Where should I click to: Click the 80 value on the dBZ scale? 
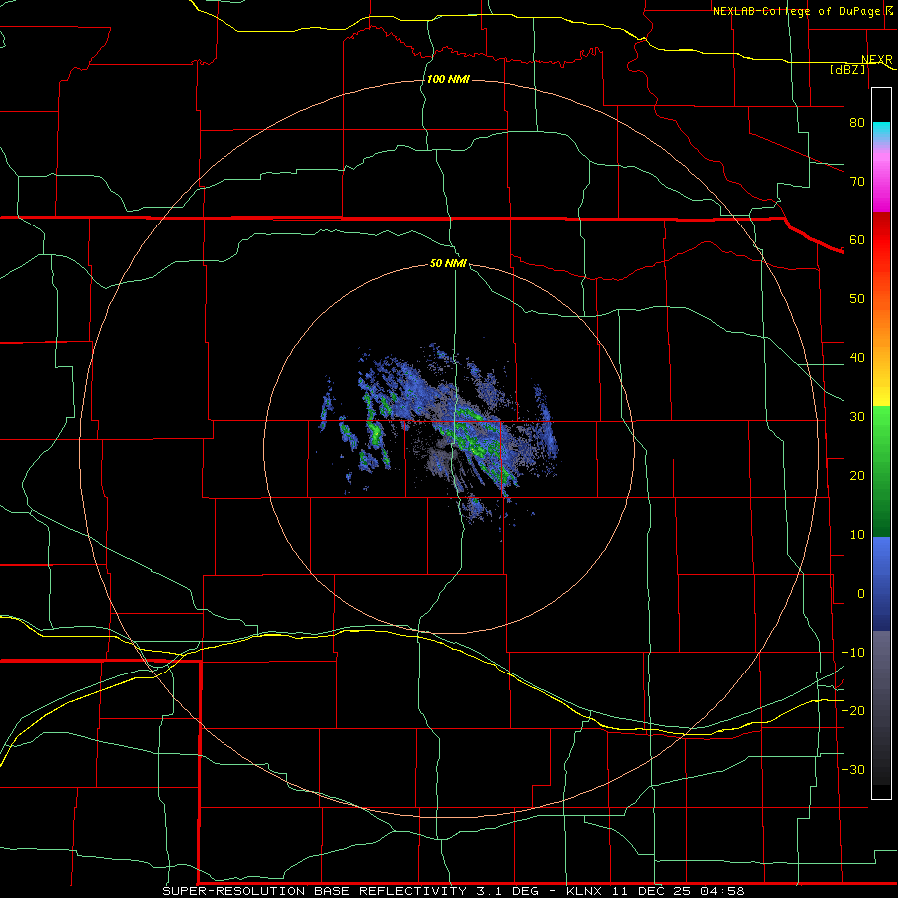(x=857, y=122)
